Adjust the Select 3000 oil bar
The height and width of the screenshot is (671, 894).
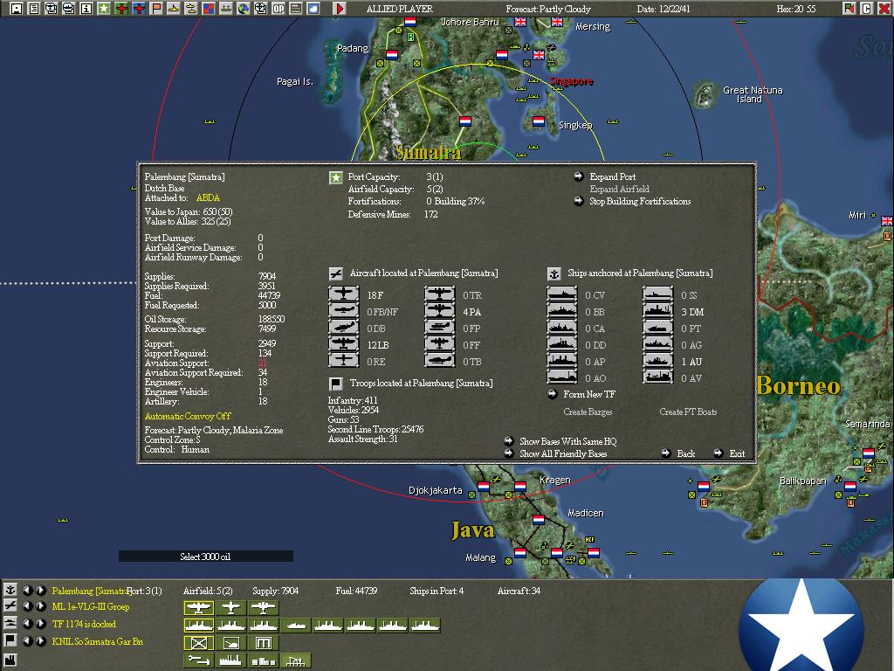pos(205,555)
